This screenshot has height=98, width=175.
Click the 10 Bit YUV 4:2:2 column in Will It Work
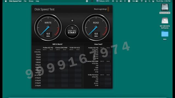click(75, 48)
